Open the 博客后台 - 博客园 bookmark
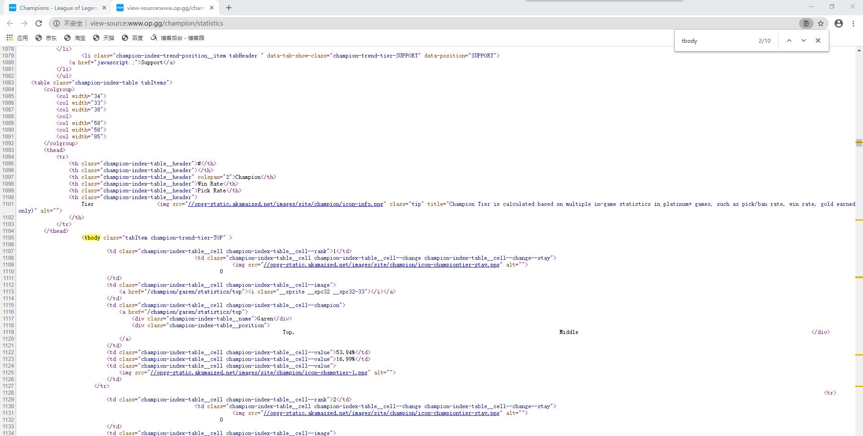863x436 pixels. tap(178, 38)
